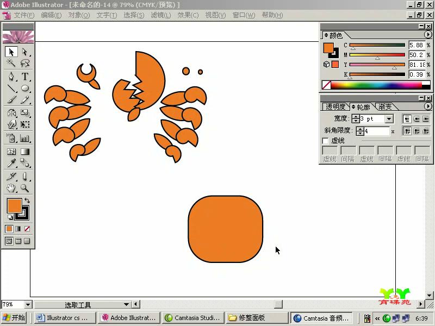Select the Mesh tool
Screen dimensions: 435x326
[x=11, y=152]
